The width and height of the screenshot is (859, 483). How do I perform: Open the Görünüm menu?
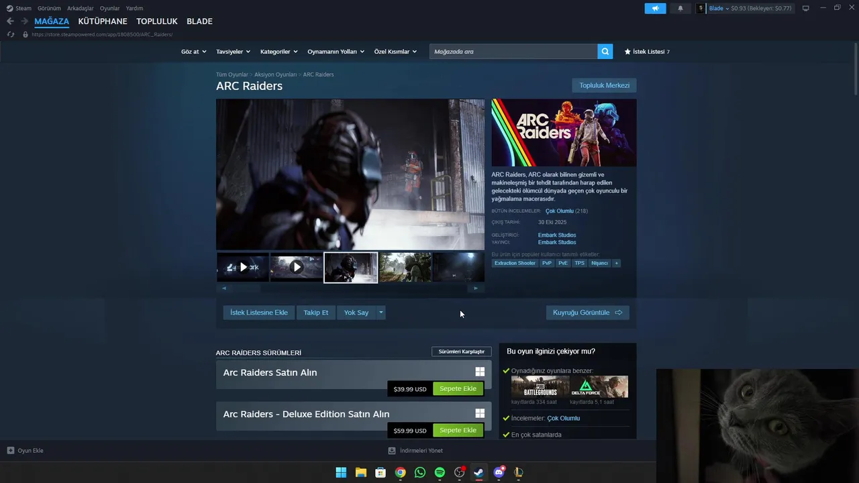point(49,8)
